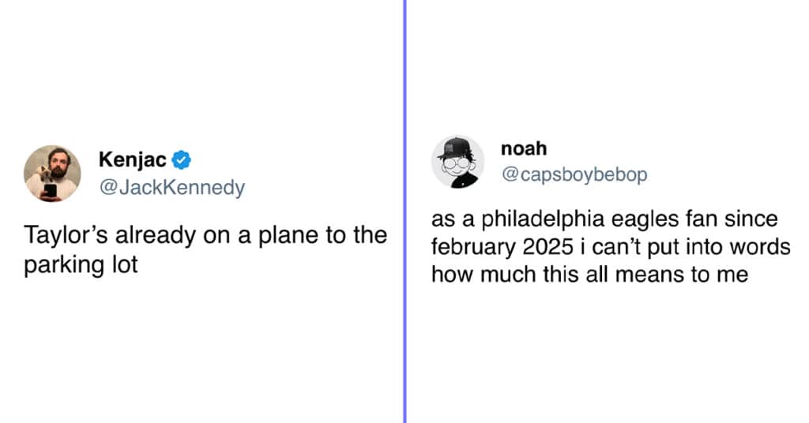Click the "Taylor's already on a plane" line

click(205, 235)
